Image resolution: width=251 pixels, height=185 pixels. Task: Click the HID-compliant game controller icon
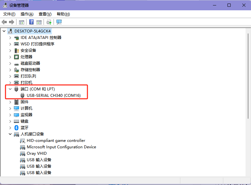click(x=23, y=141)
